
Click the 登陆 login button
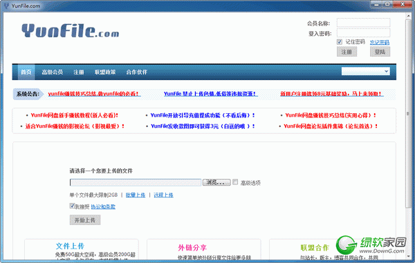coord(380,52)
